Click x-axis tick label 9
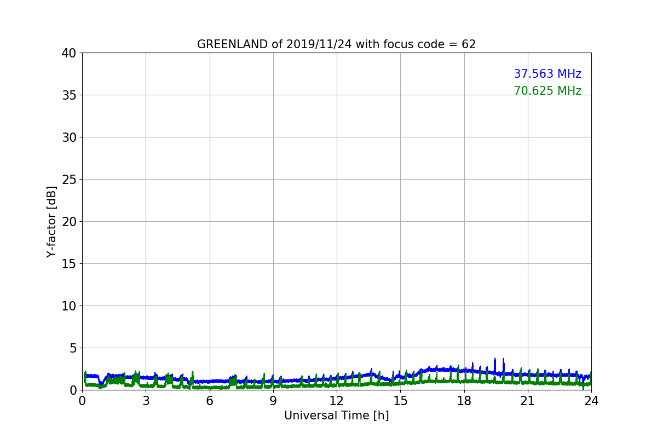Screen dimensions: 657x438 [x=273, y=401]
